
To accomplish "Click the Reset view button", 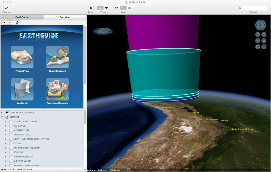I will [x=91, y=8].
